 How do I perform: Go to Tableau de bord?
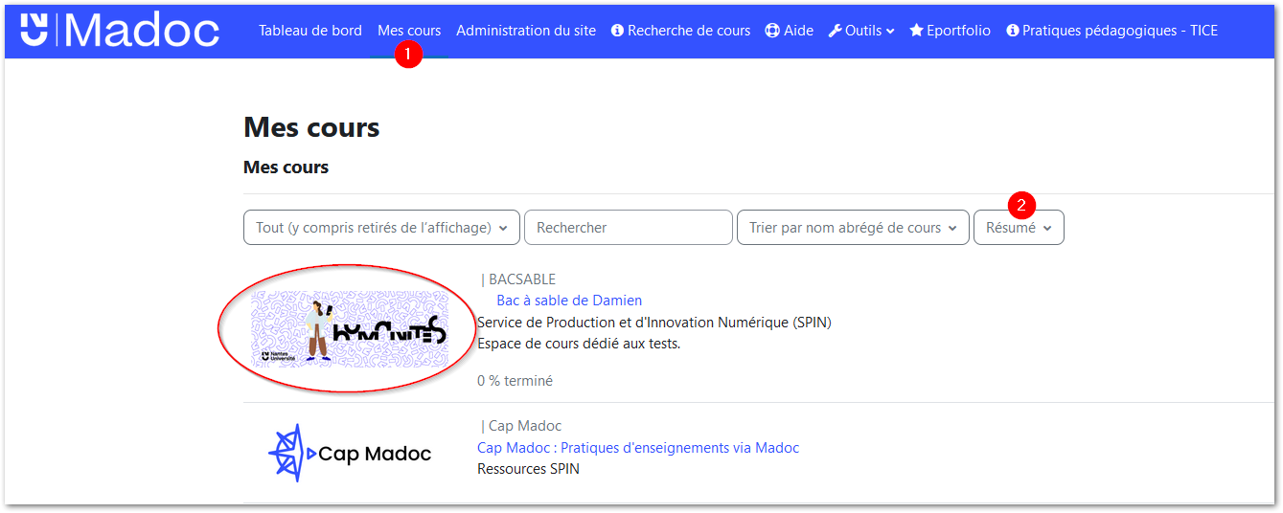coord(310,31)
